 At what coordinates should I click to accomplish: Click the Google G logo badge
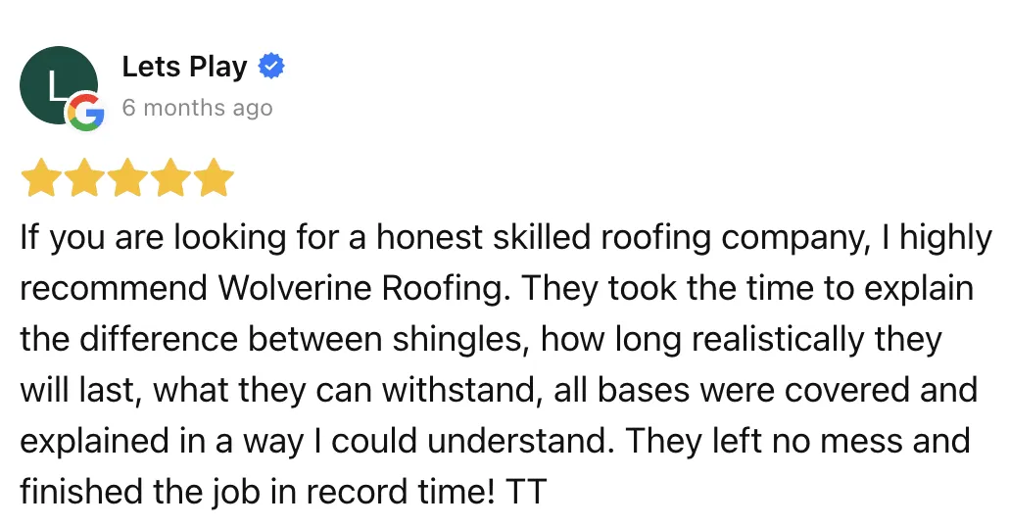(x=86, y=113)
